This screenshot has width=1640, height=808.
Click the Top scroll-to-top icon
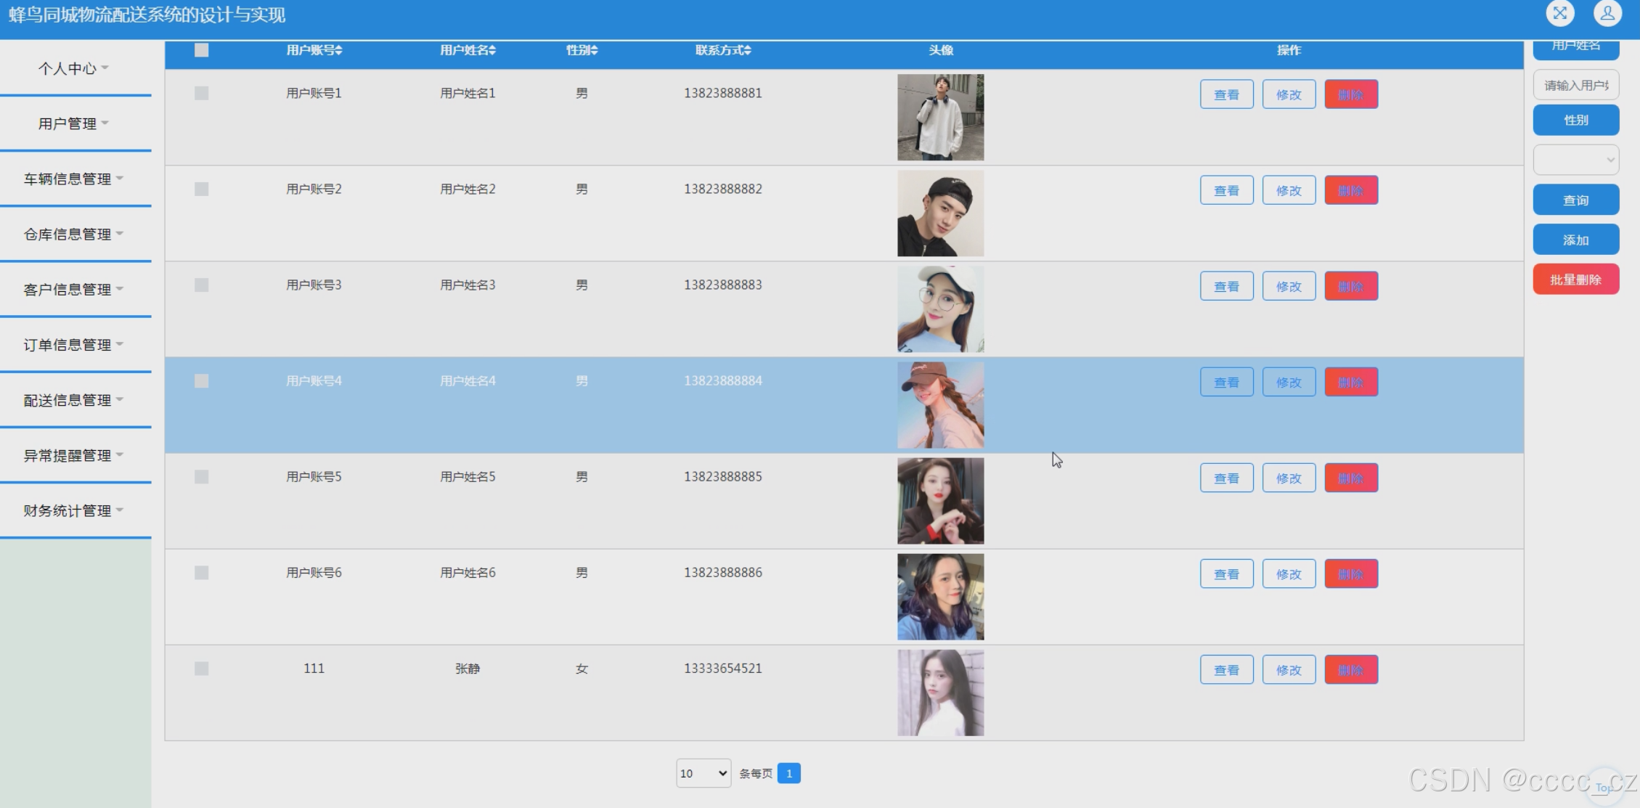[1604, 787]
